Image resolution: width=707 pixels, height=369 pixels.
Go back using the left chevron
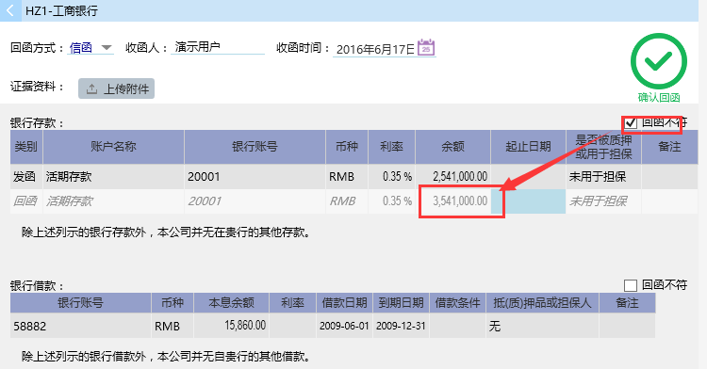coord(10,10)
